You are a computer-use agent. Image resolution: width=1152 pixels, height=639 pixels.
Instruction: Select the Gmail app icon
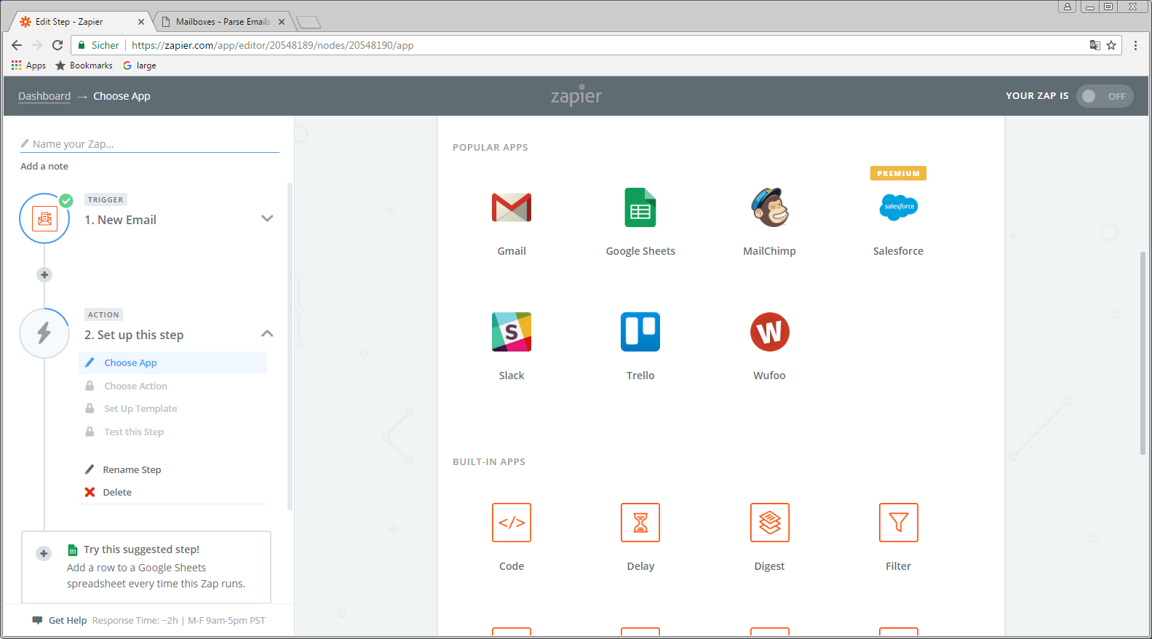(x=511, y=207)
